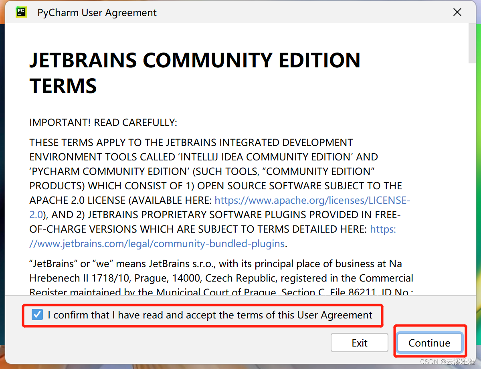
Task: Click the heading JETBRAINS COMMUNITY EDITION TERMS
Action: pyautogui.click(x=195, y=73)
